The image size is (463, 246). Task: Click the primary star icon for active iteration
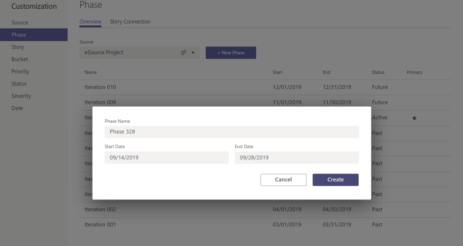[x=414, y=118]
